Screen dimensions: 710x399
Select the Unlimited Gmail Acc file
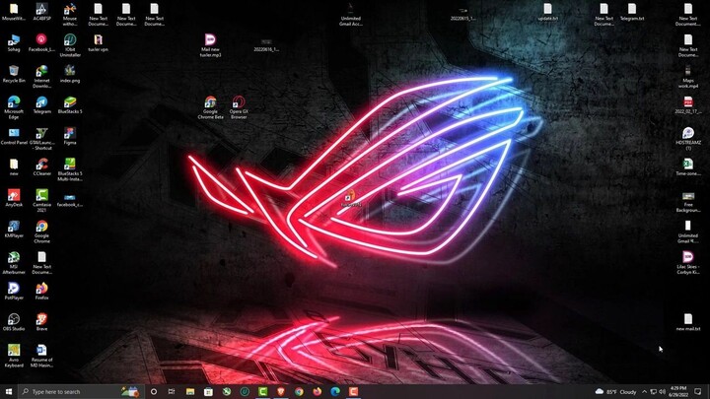[x=351, y=15]
